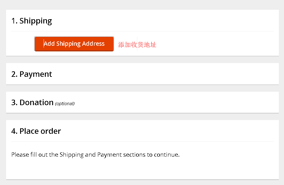Screen dimensions: 284x185
Task: Click gray gap between Shipping and Payment panels
Action: pyautogui.click(x=142, y=60)
